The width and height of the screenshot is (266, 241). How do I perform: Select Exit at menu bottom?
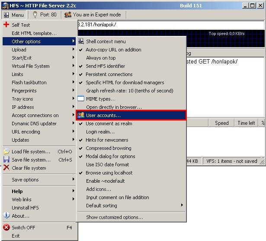click(x=39, y=235)
